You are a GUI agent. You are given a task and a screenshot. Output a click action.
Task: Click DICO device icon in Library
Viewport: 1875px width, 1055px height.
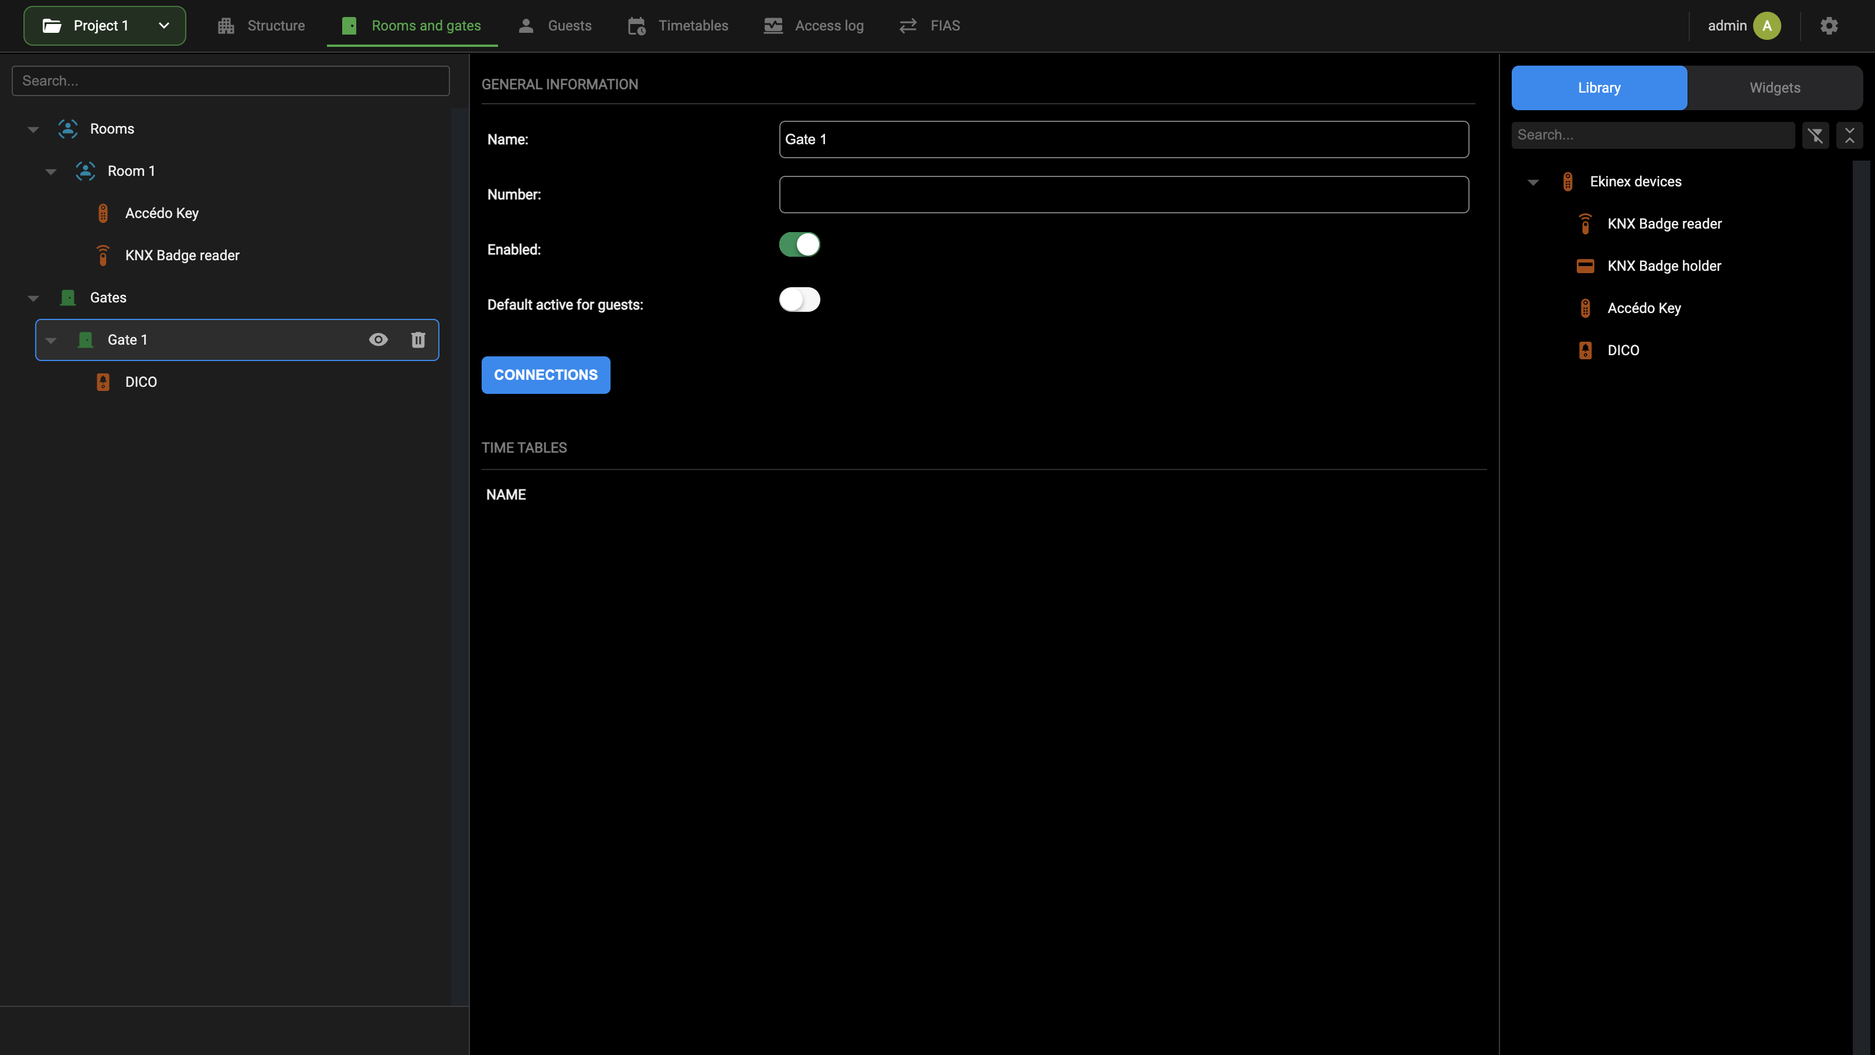pos(1586,350)
